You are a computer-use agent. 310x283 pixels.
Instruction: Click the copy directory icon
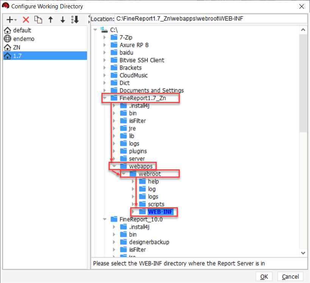[38, 20]
